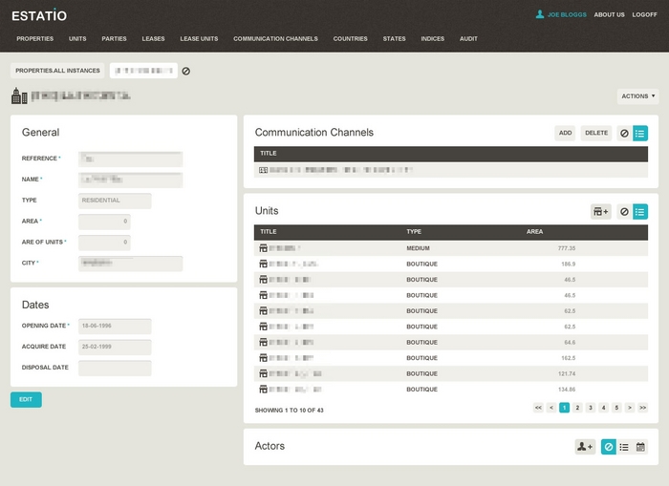Click the circle-slash icon next to the breadcrumb
Image resolution: width=669 pixels, height=486 pixels.
186,71
